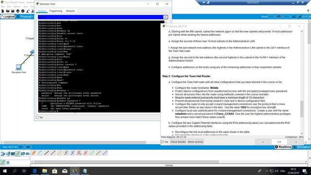Select the Structured Cabling subcategory grid icon
Image resolution: width=311 pixels, height=175 pixels.
tap(8, 162)
